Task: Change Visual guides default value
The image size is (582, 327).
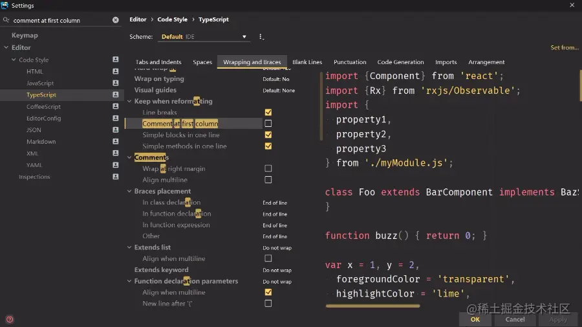Action: coord(279,90)
